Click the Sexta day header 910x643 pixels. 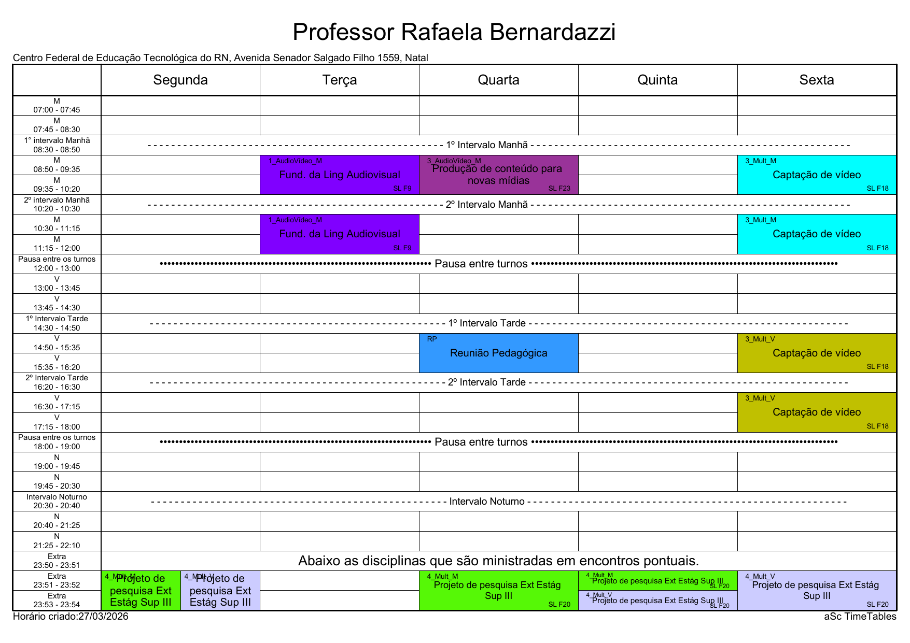coord(816,80)
